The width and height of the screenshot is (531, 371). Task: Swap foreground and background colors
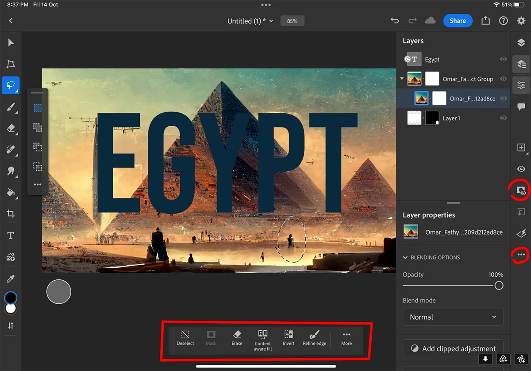tap(11, 325)
